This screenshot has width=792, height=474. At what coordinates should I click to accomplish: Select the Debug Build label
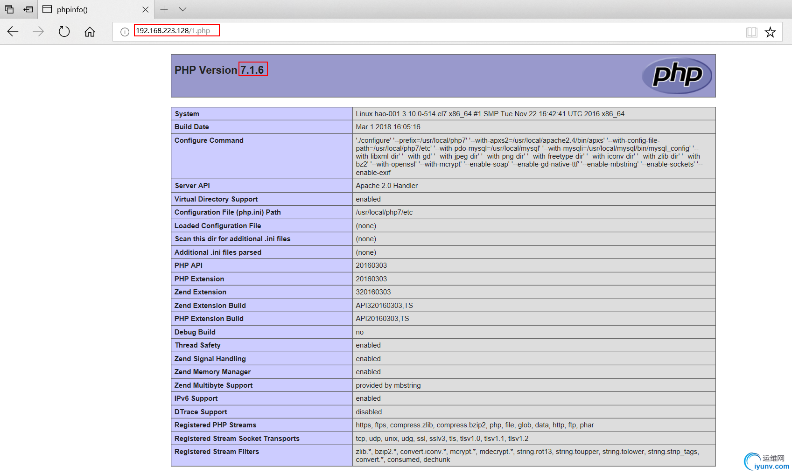click(195, 332)
